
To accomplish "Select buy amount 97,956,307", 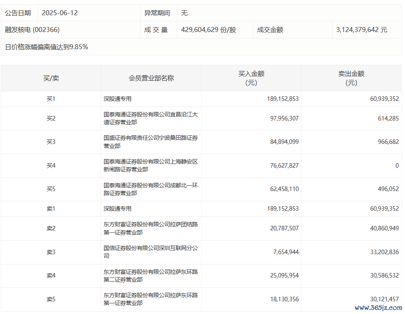I will click(284, 118).
